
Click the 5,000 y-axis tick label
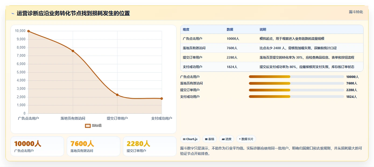21,72
